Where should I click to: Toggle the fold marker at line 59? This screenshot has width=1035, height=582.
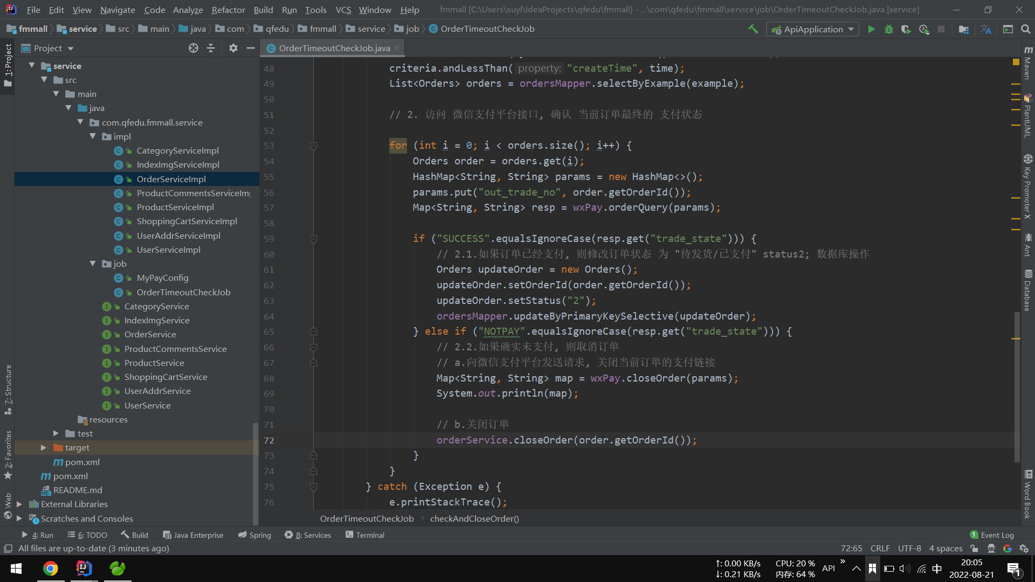[313, 239]
